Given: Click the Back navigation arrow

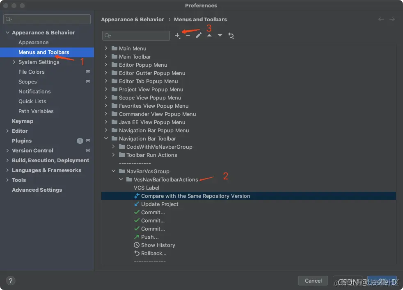Looking at the screenshot, I should point(381,19).
